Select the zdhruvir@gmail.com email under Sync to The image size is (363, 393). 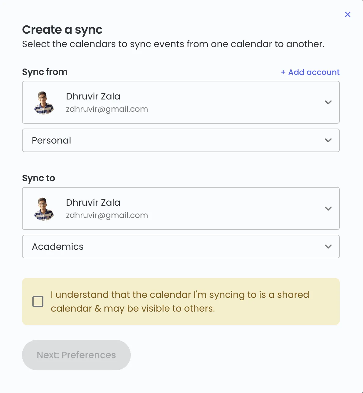pyautogui.click(x=107, y=215)
